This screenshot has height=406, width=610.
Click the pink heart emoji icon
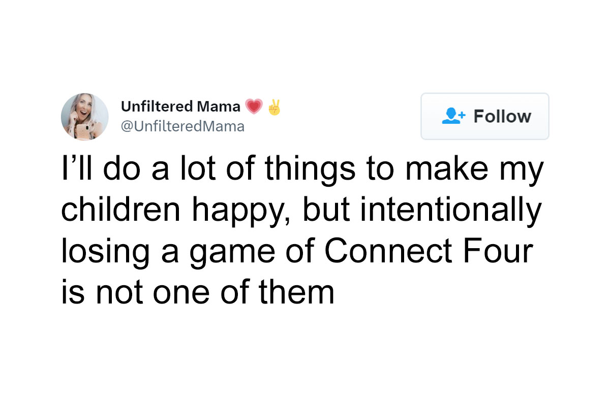coord(253,107)
